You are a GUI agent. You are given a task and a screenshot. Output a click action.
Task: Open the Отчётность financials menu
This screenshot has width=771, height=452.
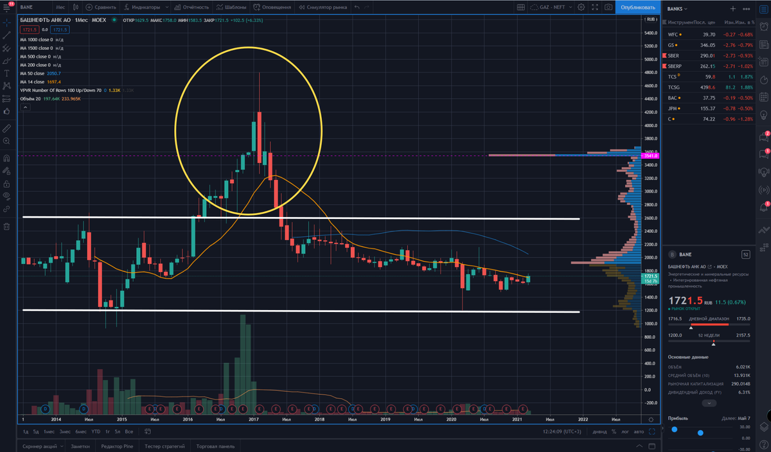pos(192,7)
